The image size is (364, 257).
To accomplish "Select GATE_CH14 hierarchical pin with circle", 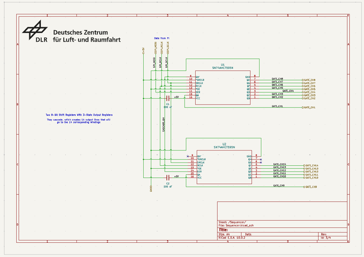I will coord(311,166).
